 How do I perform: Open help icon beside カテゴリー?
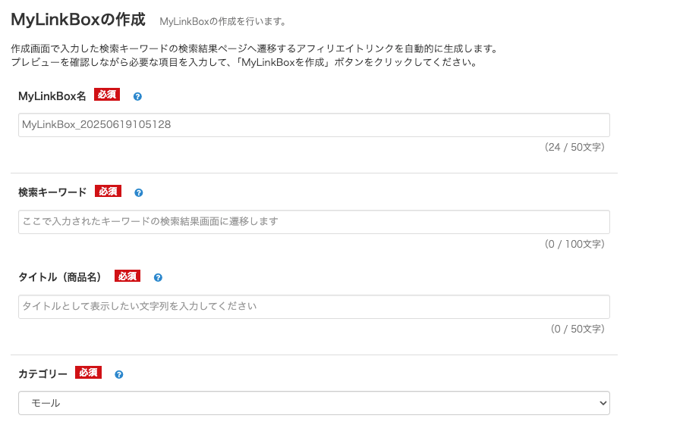click(119, 374)
